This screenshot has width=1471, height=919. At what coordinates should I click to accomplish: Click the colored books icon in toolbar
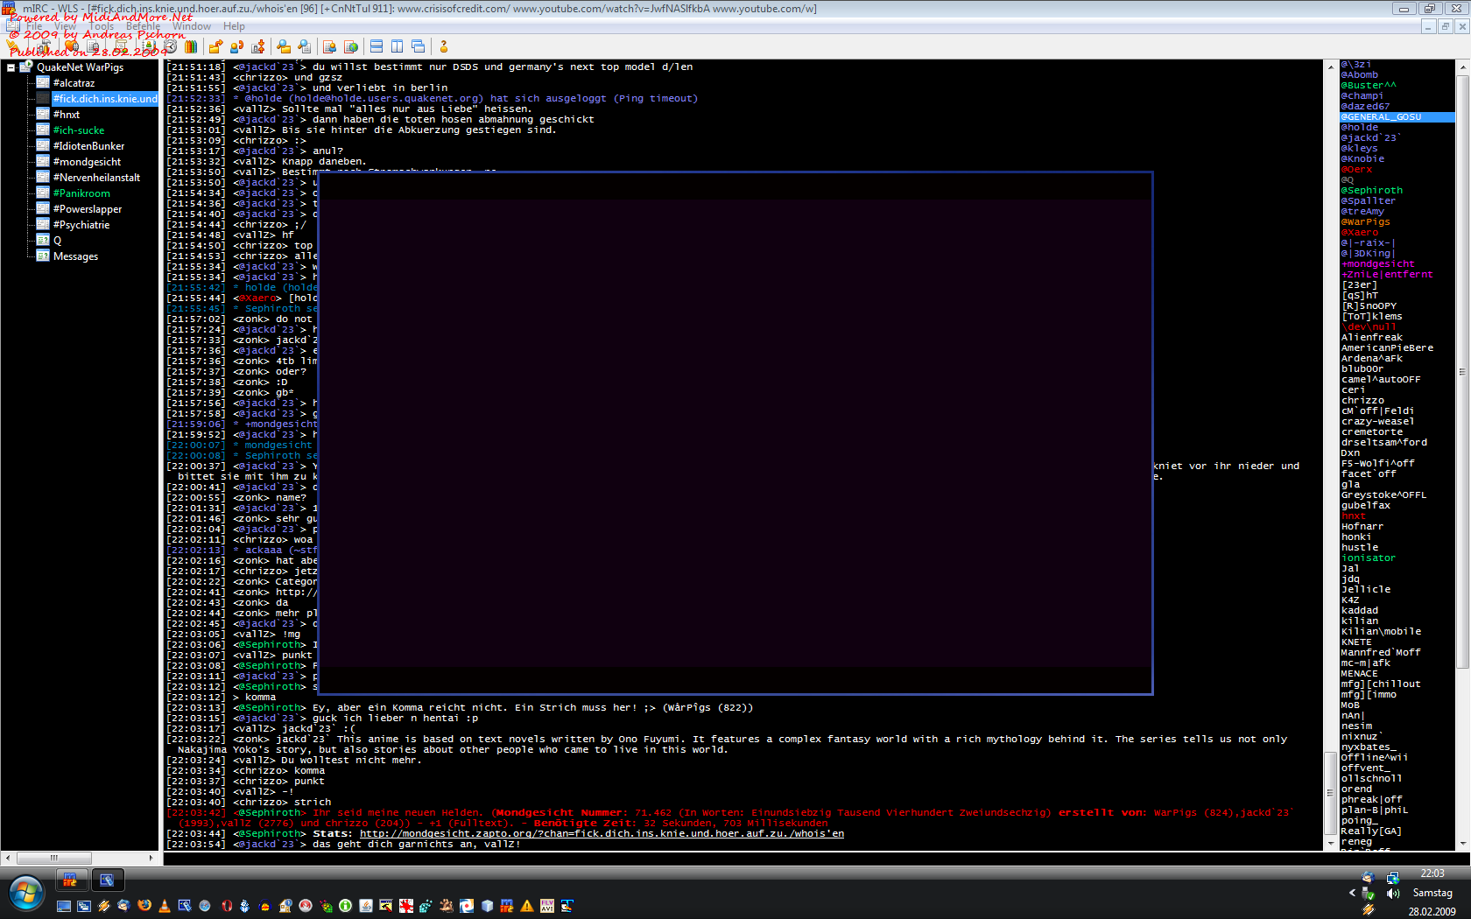191,46
